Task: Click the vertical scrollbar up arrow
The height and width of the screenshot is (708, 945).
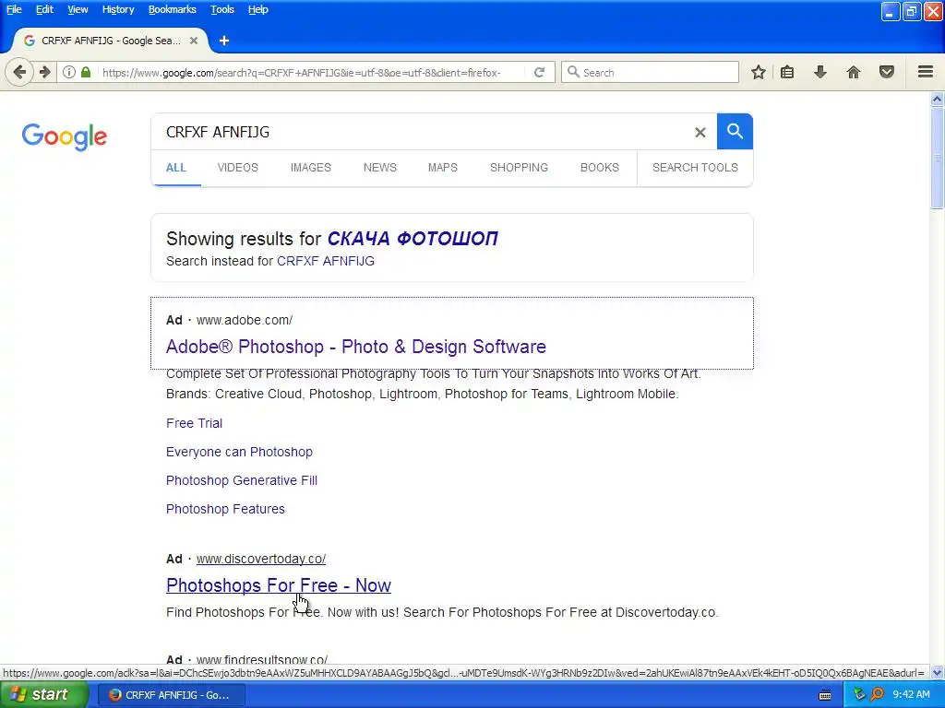Action: [938, 99]
